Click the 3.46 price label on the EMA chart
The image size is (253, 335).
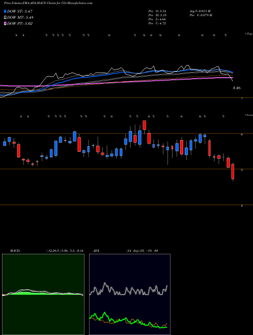237,88
